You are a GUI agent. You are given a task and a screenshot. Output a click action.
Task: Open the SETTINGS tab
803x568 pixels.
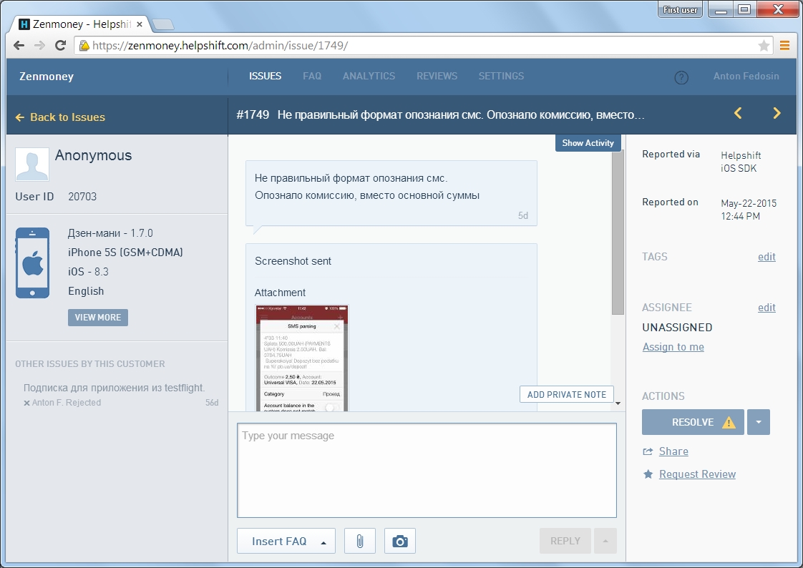[502, 77]
